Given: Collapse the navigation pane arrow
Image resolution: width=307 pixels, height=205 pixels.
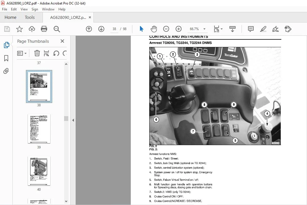Looking at the screenshot, I should point(73,120).
